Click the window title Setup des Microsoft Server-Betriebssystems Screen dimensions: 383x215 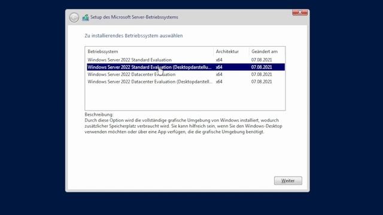pos(134,17)
